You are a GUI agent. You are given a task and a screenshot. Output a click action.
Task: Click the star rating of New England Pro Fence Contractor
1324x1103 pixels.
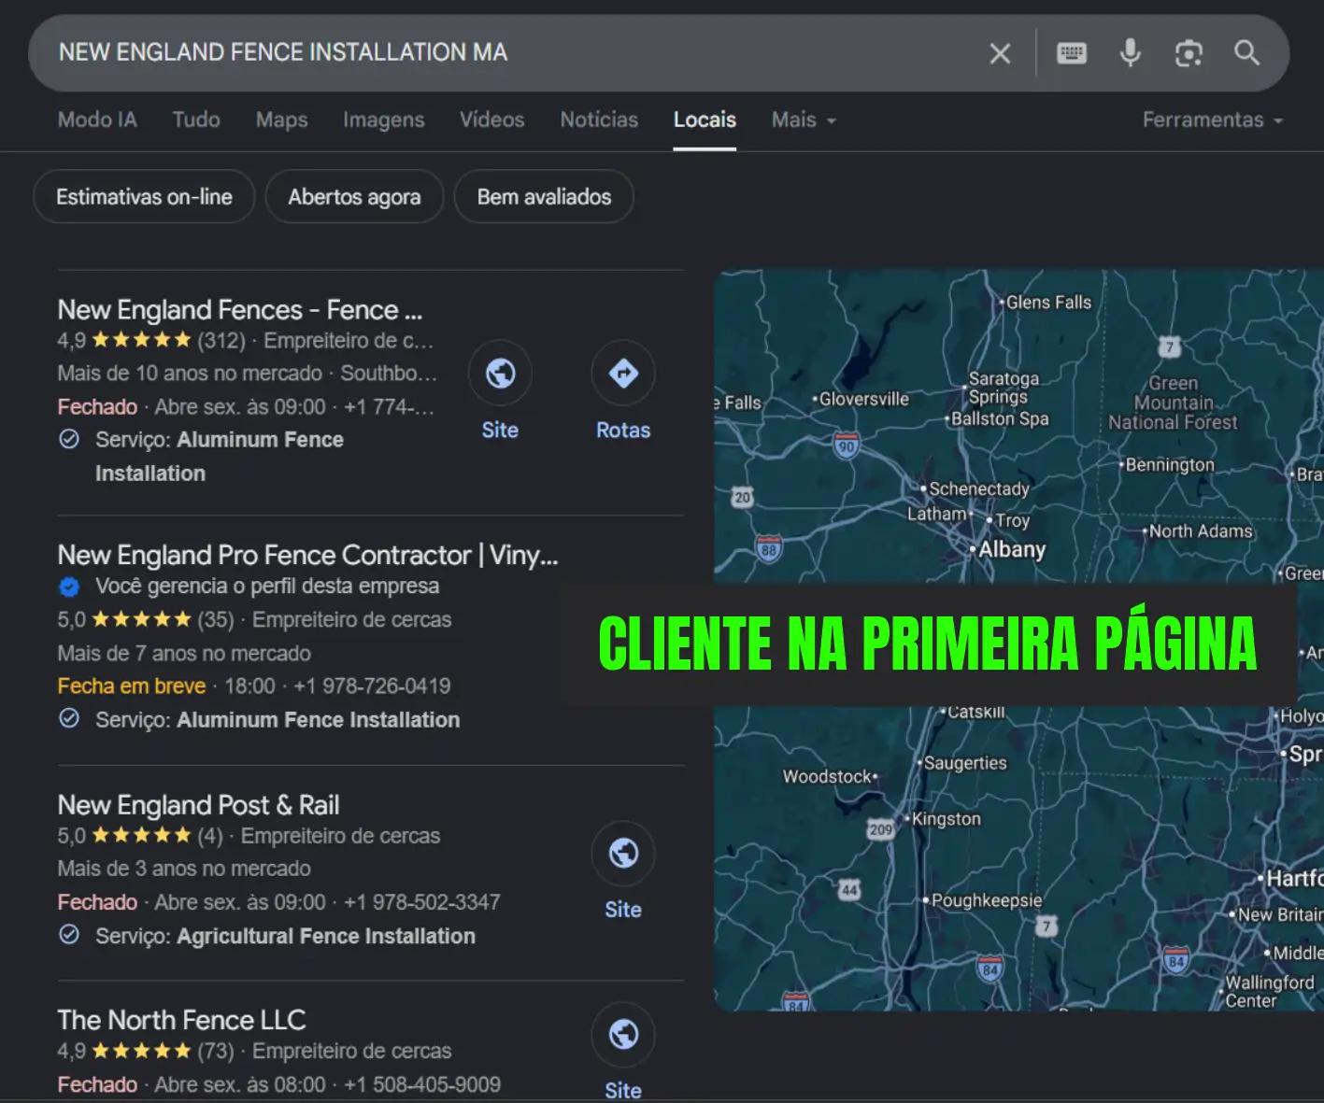coord(141,619)
